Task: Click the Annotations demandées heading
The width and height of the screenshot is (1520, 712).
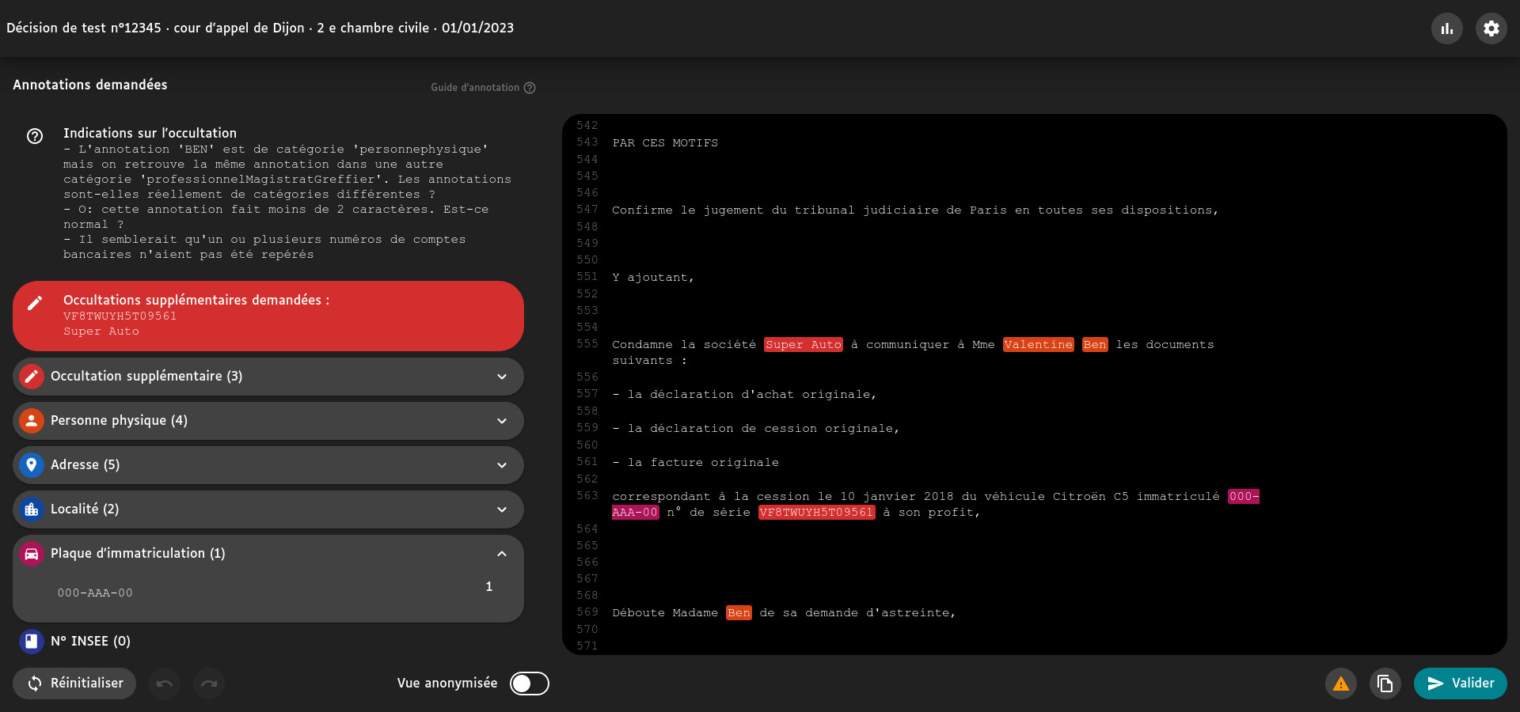Action: click(90, 85)
